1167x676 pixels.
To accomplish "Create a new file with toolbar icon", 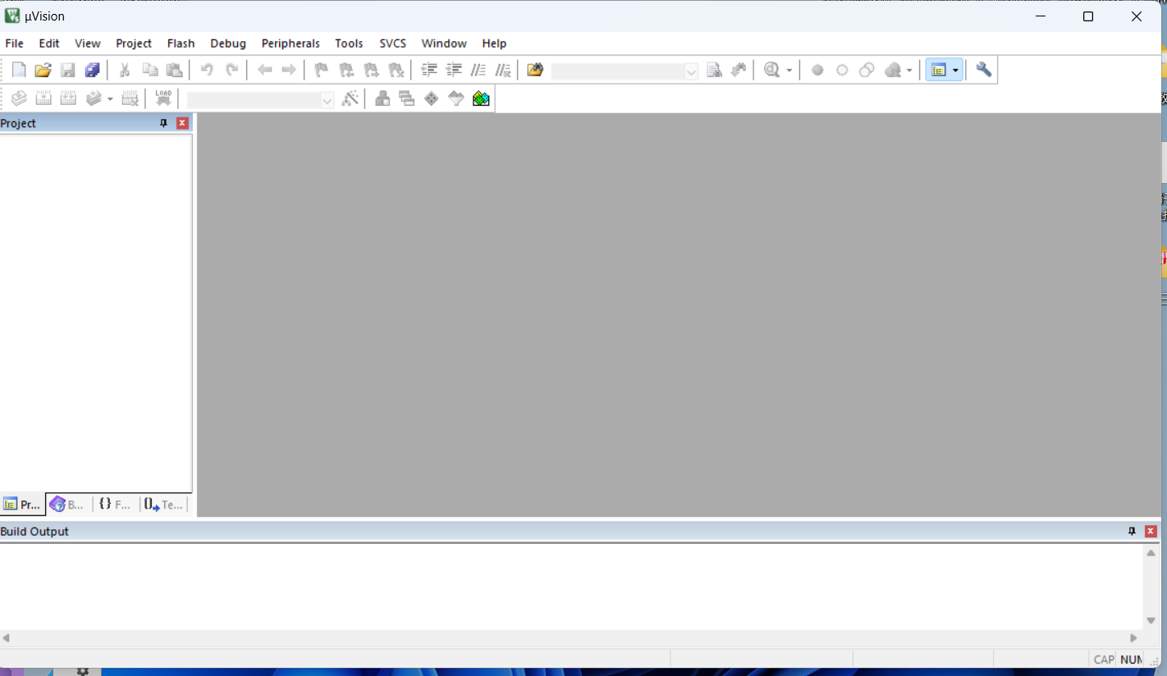I will [x=19, y=71].
